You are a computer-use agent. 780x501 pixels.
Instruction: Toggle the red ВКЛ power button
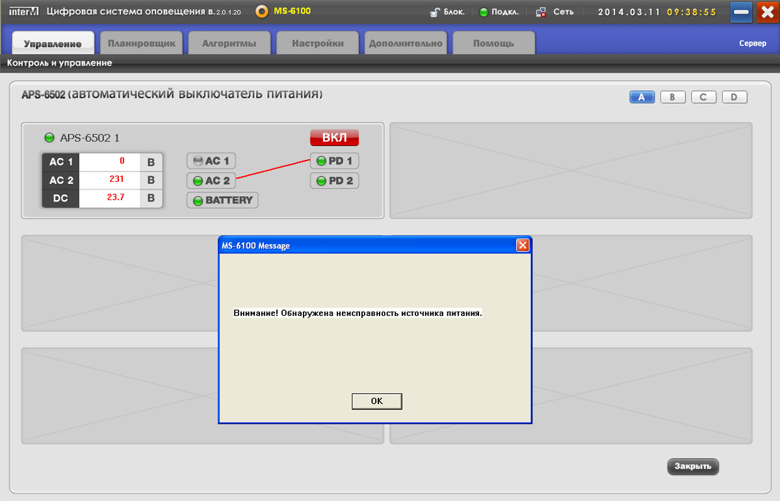tap(334, 138)
